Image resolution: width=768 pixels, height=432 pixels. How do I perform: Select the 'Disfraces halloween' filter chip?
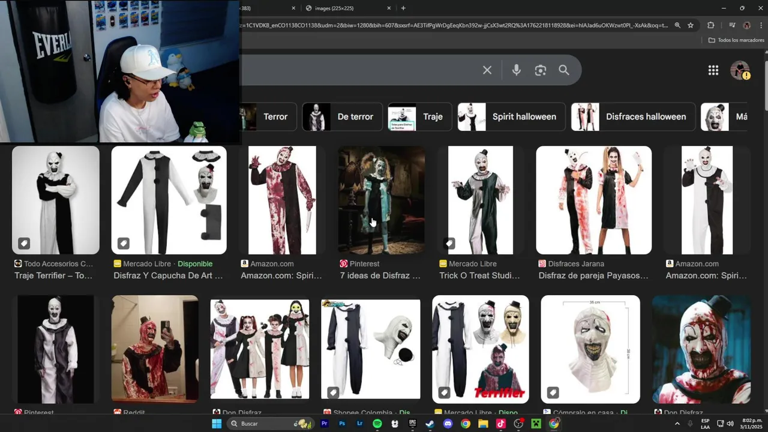(x=633, y=116)
